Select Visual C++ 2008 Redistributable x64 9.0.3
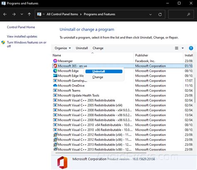Screen dimensions: 197x170 coord(95,110)
